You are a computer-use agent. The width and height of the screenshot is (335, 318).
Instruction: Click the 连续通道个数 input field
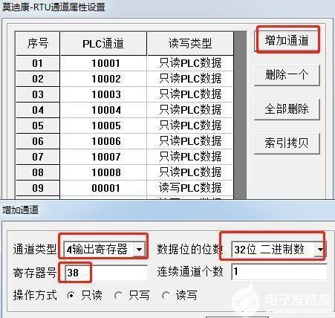279,272
